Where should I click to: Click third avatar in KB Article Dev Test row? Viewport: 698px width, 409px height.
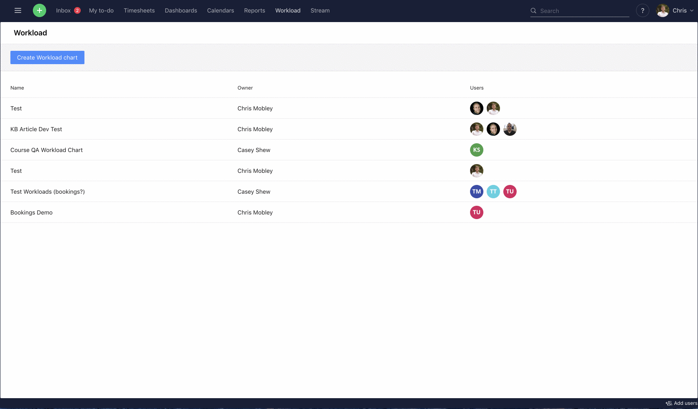click(x=510, y=129)
